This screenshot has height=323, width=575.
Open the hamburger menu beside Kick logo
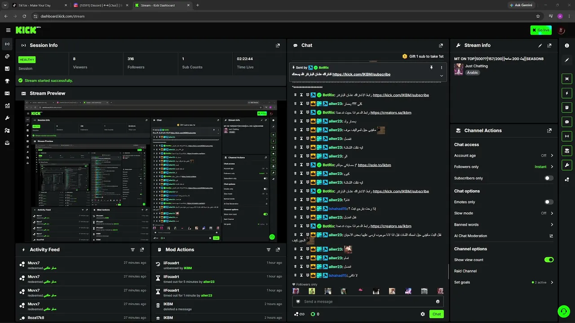(8, 30)
